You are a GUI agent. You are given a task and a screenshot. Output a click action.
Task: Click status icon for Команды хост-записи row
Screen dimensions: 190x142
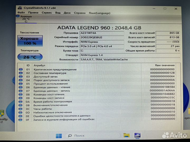pyautogui.click(x=21, y=98)
